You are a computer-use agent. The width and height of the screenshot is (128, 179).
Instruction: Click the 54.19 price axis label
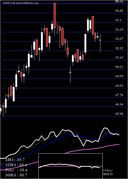coord(119,30)
